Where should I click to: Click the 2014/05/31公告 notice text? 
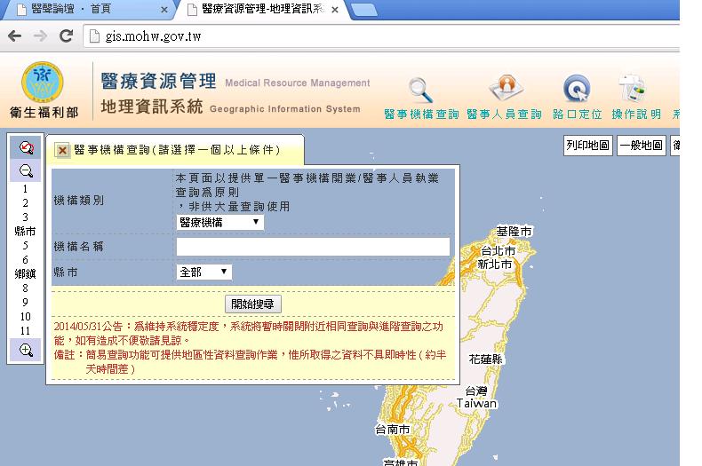click(249, 334)
